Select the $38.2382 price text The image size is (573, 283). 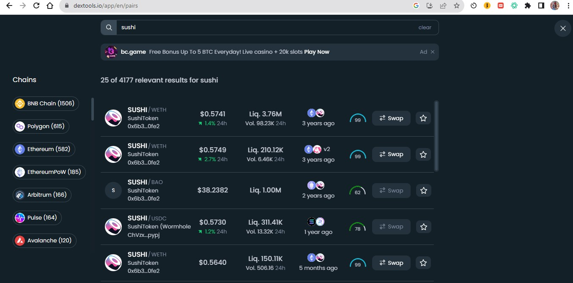[x=213, y=190]
